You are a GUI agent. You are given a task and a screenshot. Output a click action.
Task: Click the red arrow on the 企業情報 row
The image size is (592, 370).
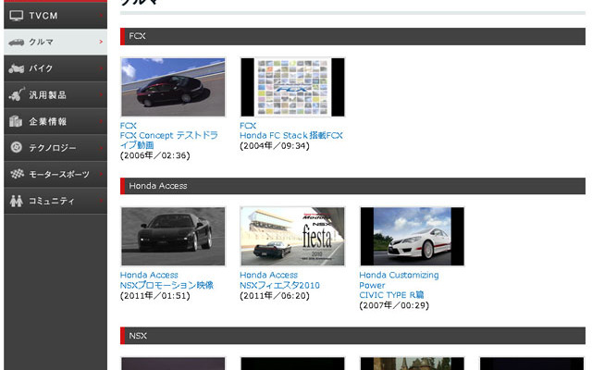tap(101, 121)
